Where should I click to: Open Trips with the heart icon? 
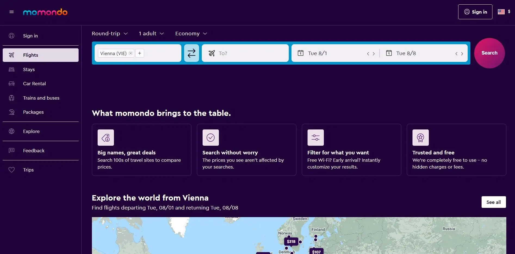(x=28, y=170)
